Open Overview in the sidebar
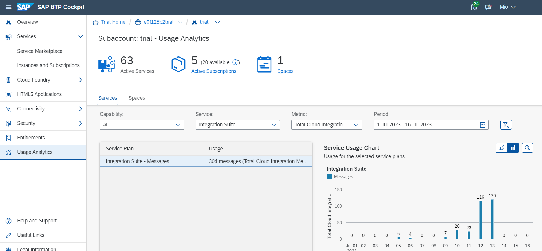The width and height of the screenshot is (542, 251). (43, 22)
